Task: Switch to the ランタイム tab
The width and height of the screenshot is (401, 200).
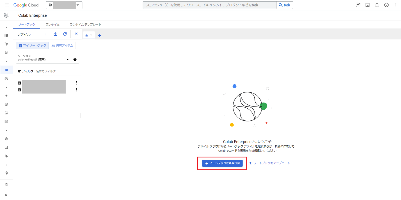Action: click(x=53, y=25)
